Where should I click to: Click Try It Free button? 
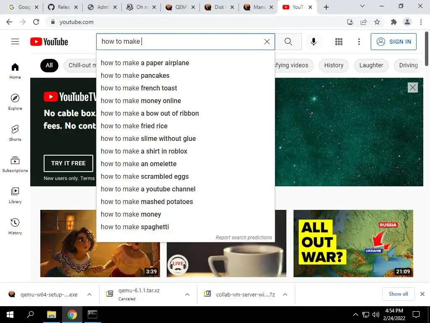pos(68,163)
